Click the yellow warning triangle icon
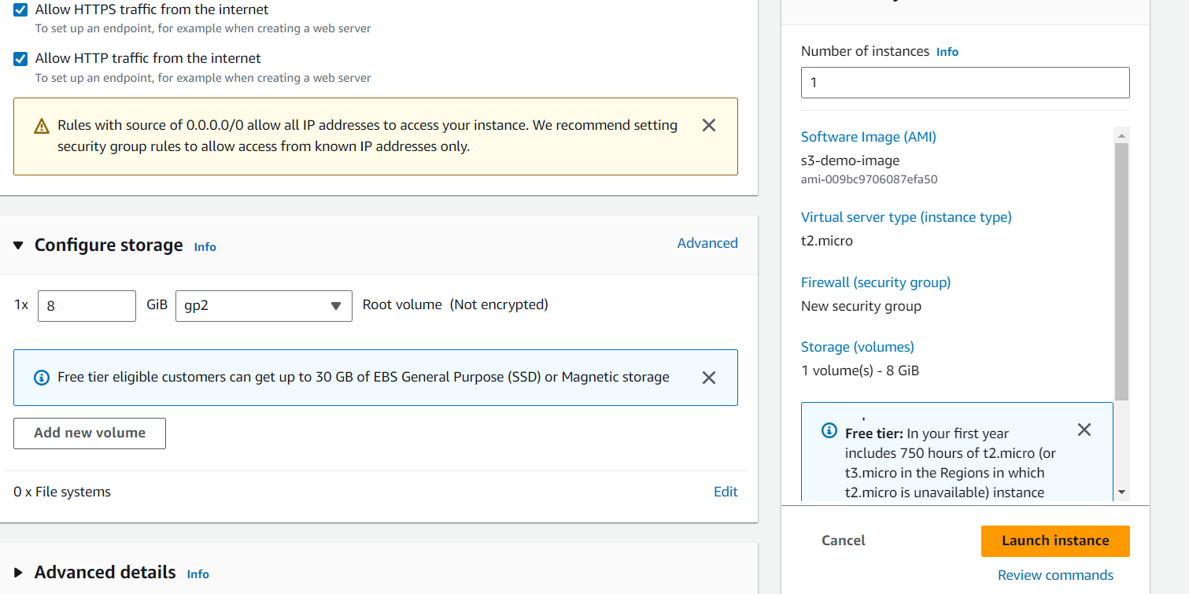Viewport: 1189px width, 594px height. [x=42, y=126]
